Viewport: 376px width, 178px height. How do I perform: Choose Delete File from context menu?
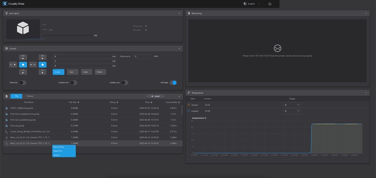coord(64,151)
